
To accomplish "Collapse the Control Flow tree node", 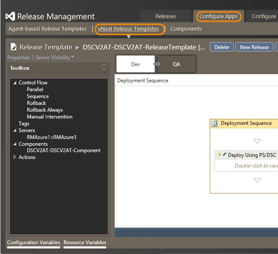I will [15, 83].
